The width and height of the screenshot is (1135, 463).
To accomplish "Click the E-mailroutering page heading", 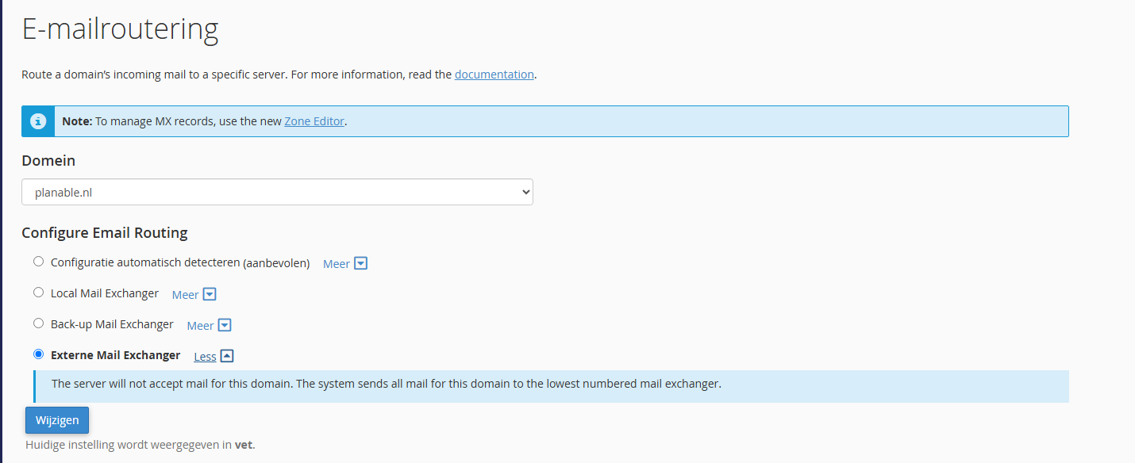I will tap(120, 29).
